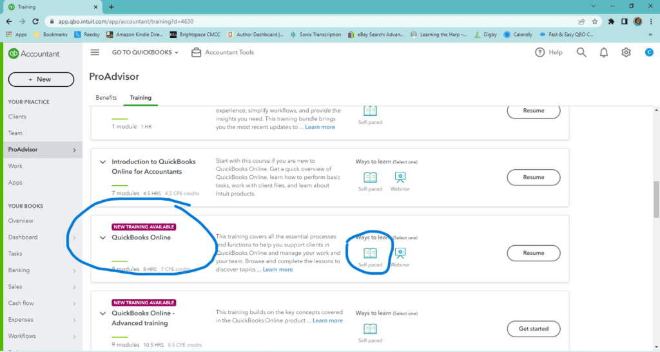The width and height of the screenshot is (660, 352).
Task: Open Clients in sidebar
Action: (x=17, y=116)
